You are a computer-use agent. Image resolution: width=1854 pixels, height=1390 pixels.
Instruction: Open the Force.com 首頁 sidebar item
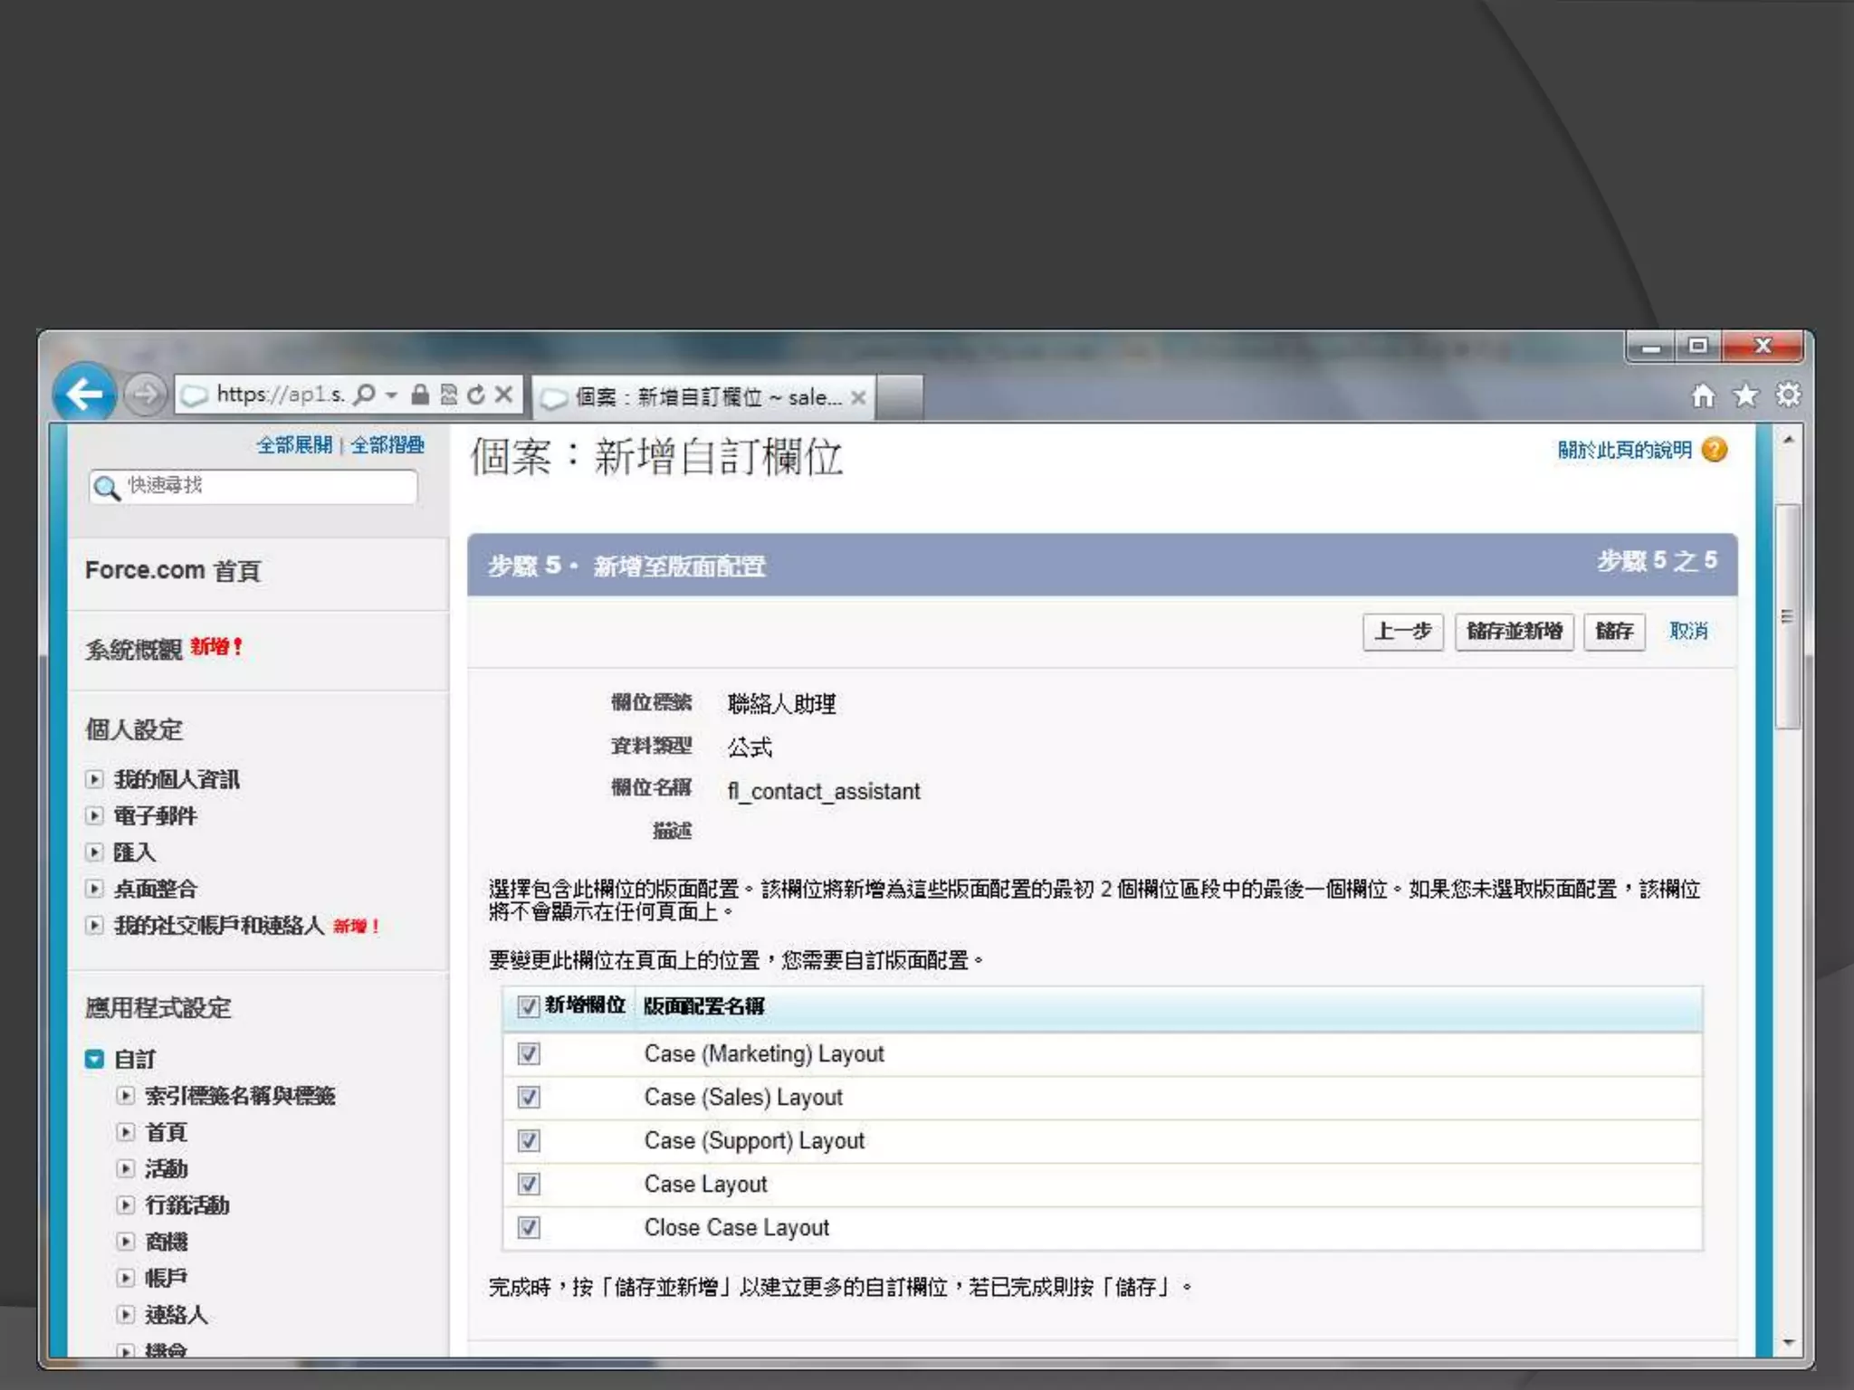(173, 571)
